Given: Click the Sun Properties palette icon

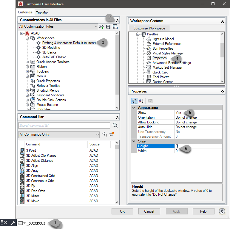Looking at the screenshot, I should 149,48.
